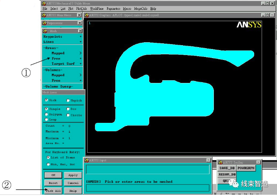277x196 pixels.
Task: Click Apply in Mesh Areas dialog
Action: [73, 175]
